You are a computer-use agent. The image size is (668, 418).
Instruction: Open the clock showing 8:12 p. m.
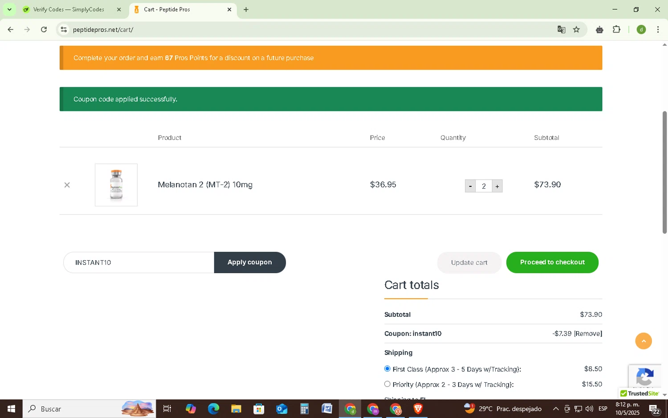(627, 409)
